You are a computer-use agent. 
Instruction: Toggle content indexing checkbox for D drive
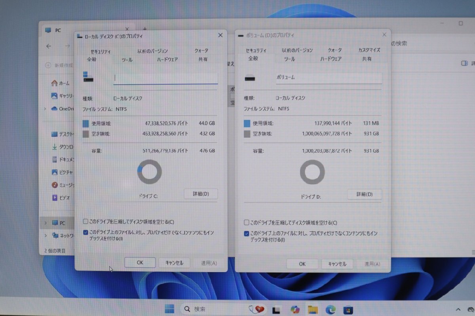(x=247, y=233)
